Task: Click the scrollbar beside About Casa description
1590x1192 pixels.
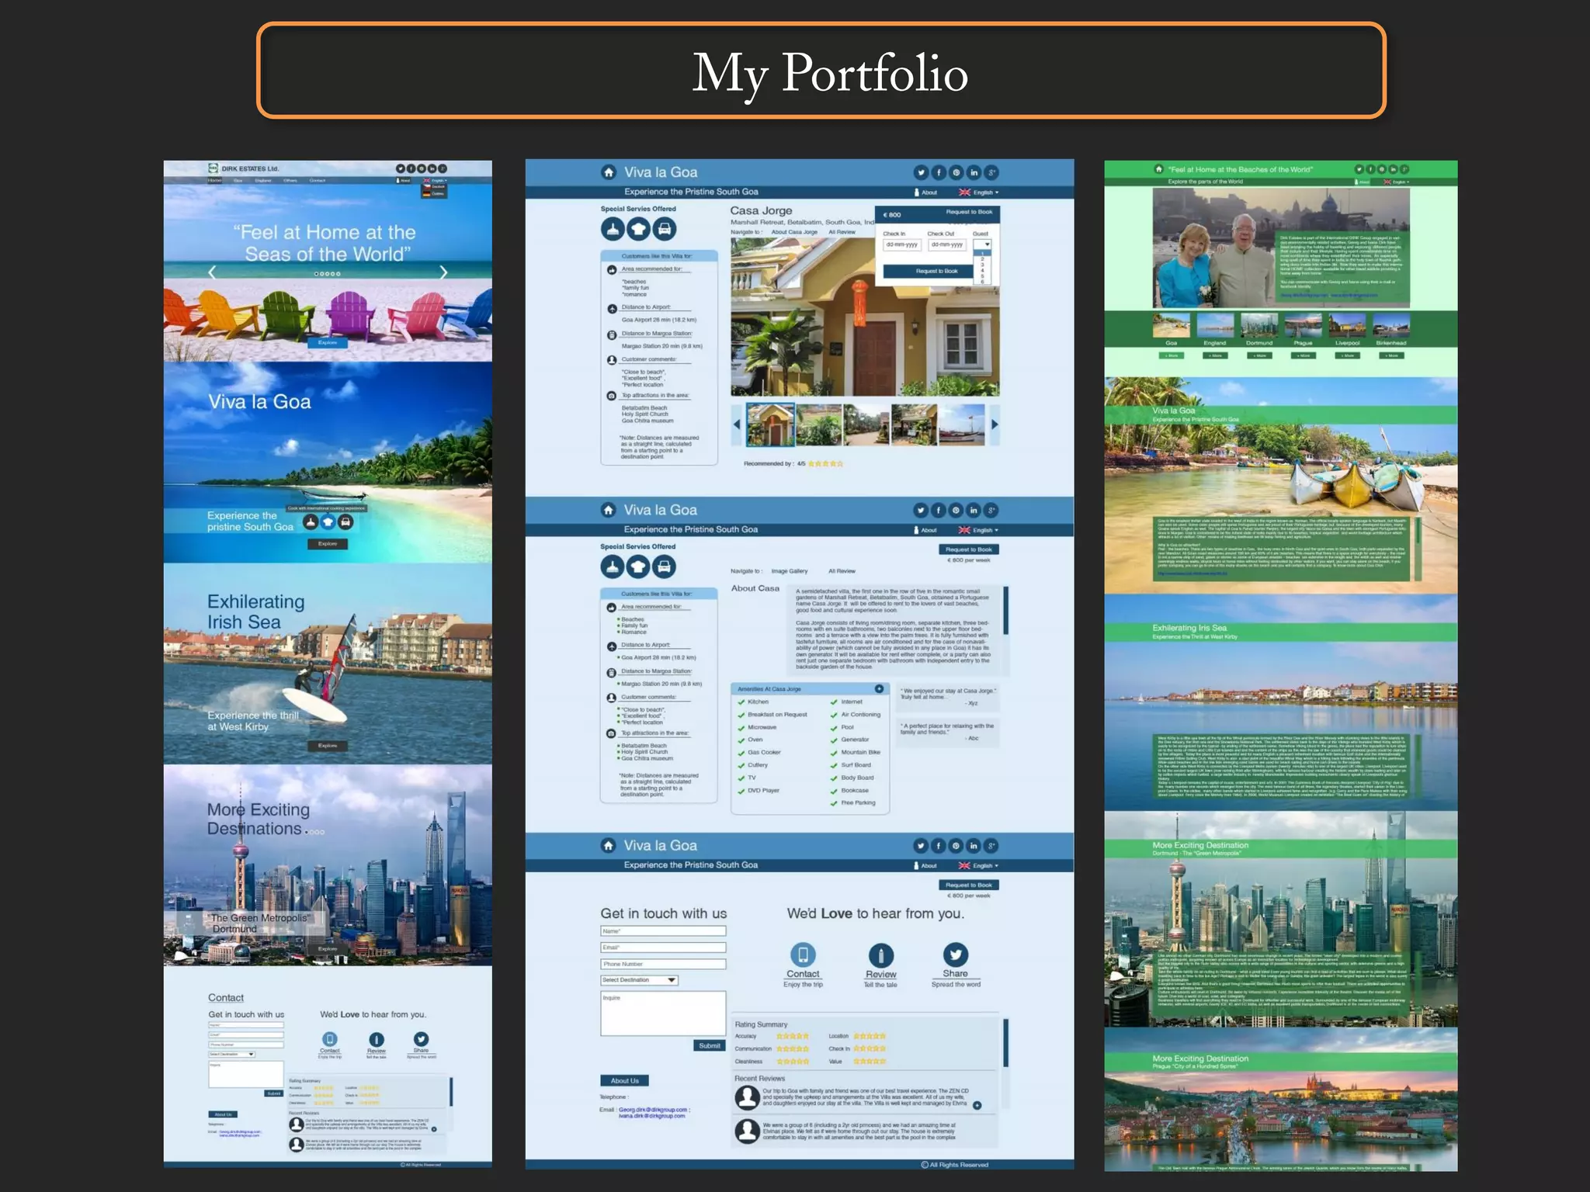Action: (x=1005, y=611)
